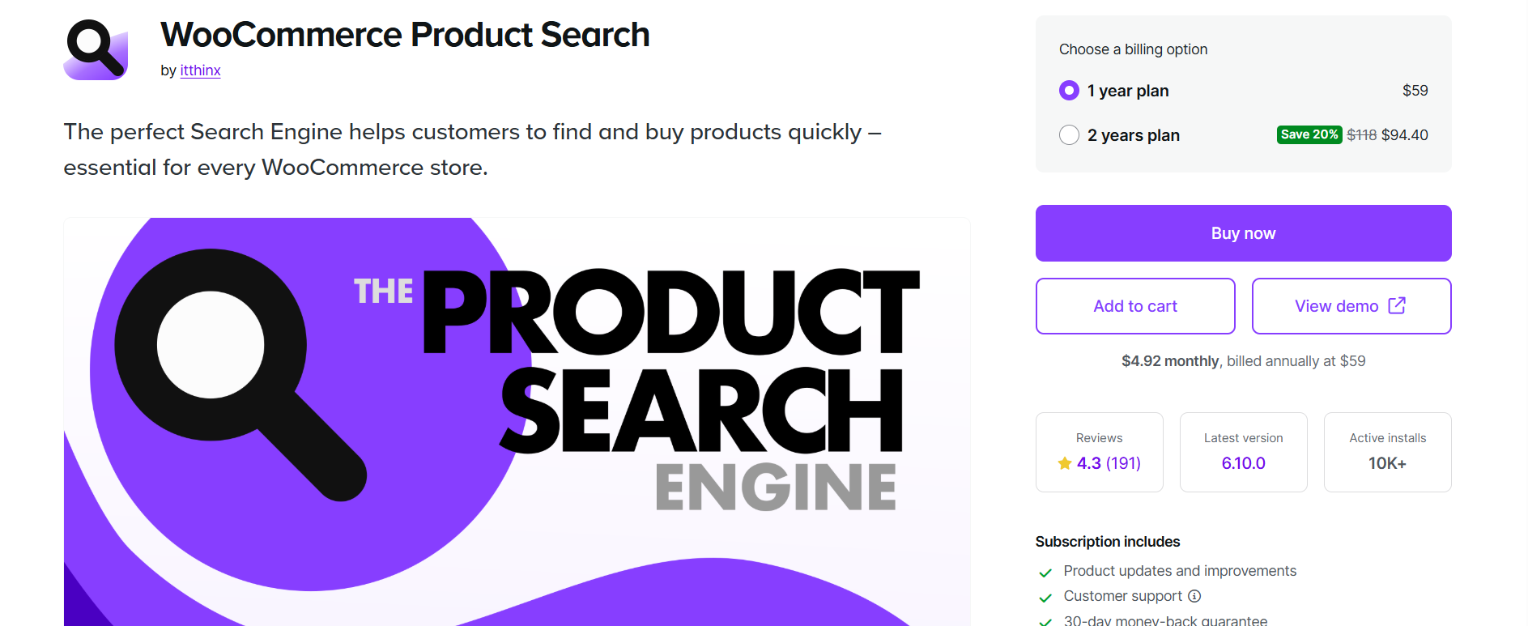Click the WooCommerce Product Search logo icon
Screen dimensions: 1528x626
pyautogui.click(x=96, y=49)
